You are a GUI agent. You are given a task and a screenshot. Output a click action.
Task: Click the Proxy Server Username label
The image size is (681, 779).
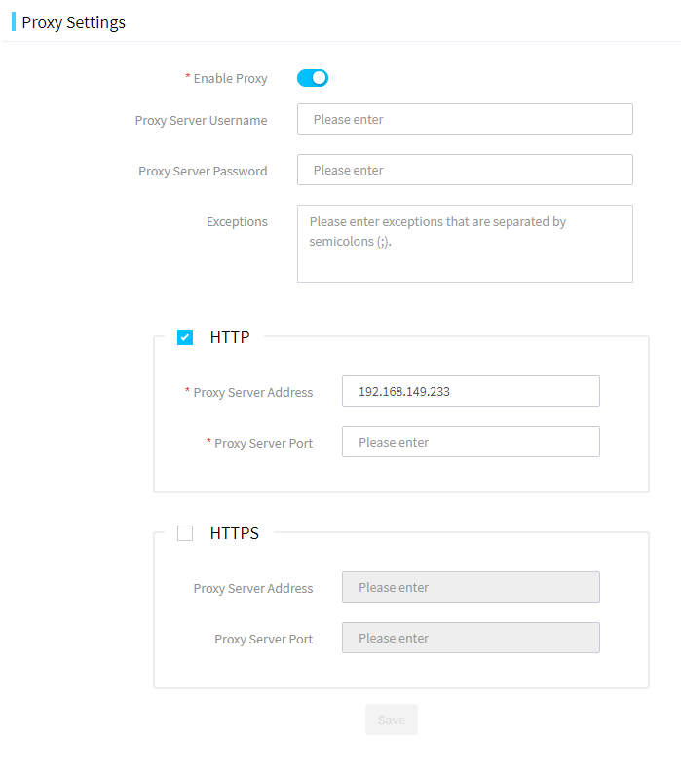[201, 121]
